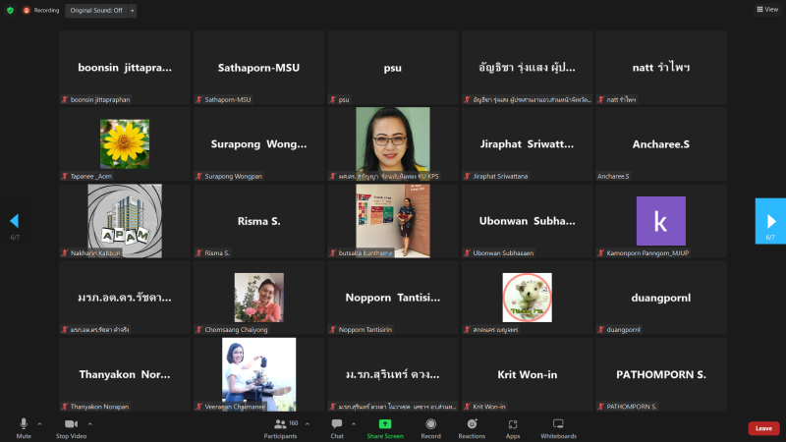This screenshot has width=786, height=442.
Task: Go to next page of participants
Action: (769, 221)
